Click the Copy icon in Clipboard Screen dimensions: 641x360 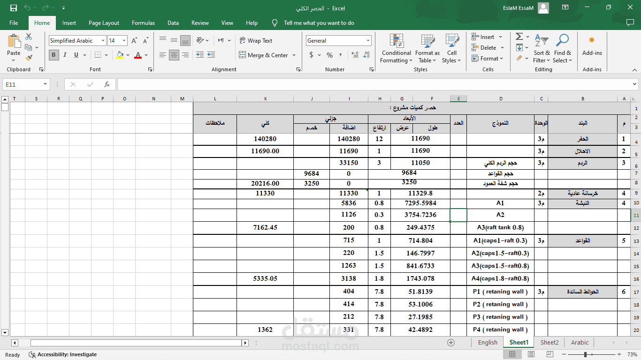click(29, 47)
